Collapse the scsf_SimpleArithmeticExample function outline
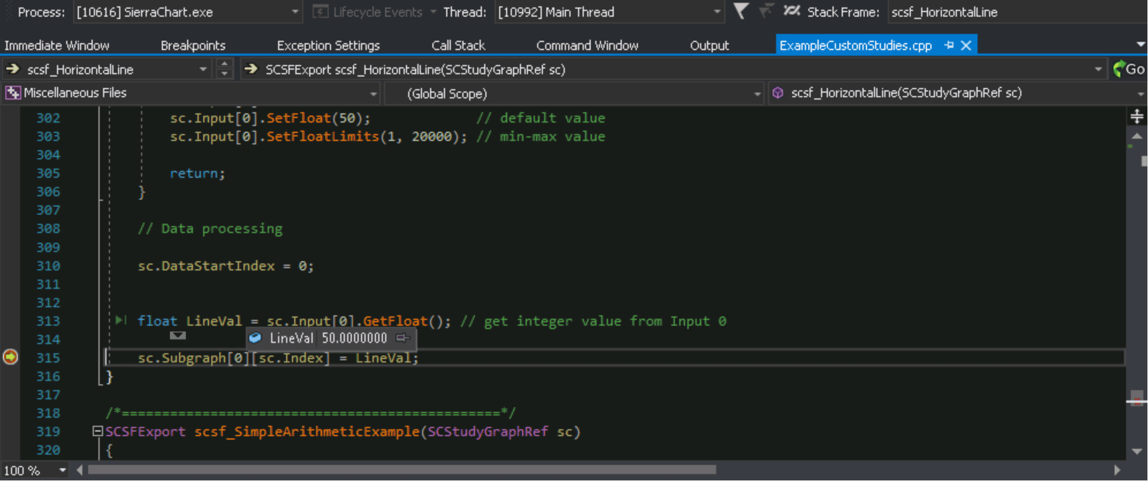Screen dimensions: 1148x481 click(97, 431)
